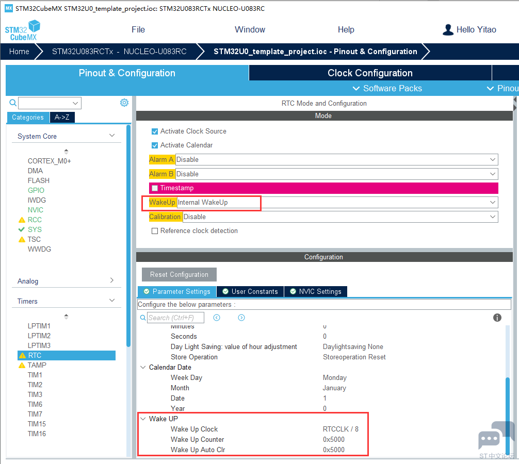
Task: Select LPTIM1 in Timers list
Action: 39,326
